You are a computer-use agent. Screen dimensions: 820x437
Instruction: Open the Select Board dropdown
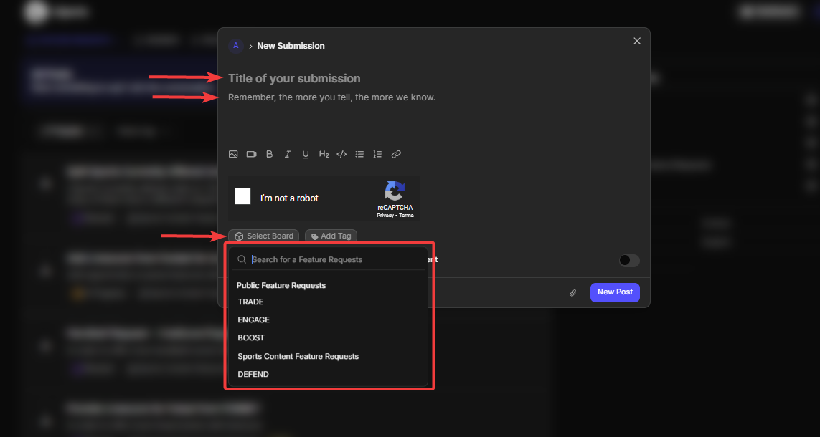(264, 236)
